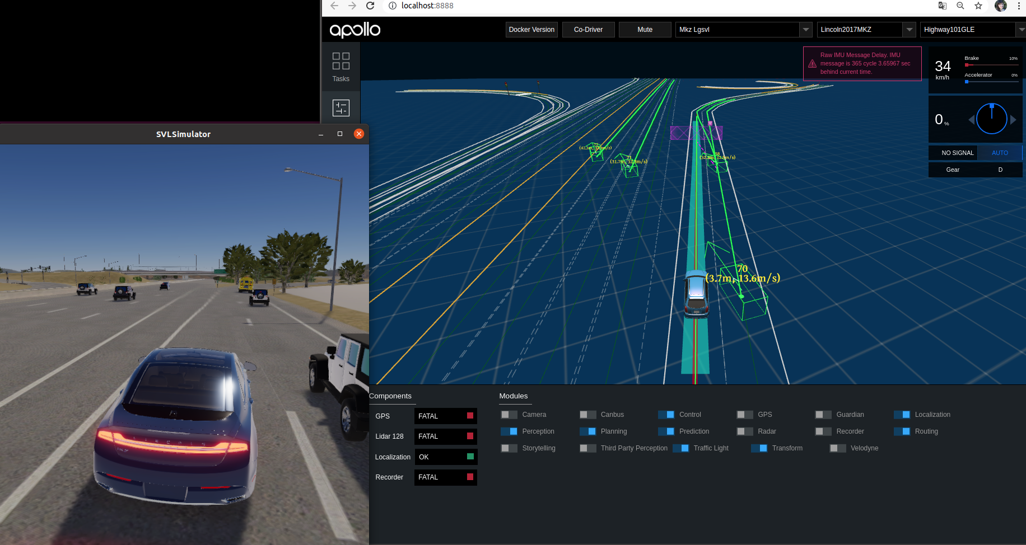Click the Gear D indicator
The width and height of the screenshot is (1026, 545).
[x=975, y=170]
